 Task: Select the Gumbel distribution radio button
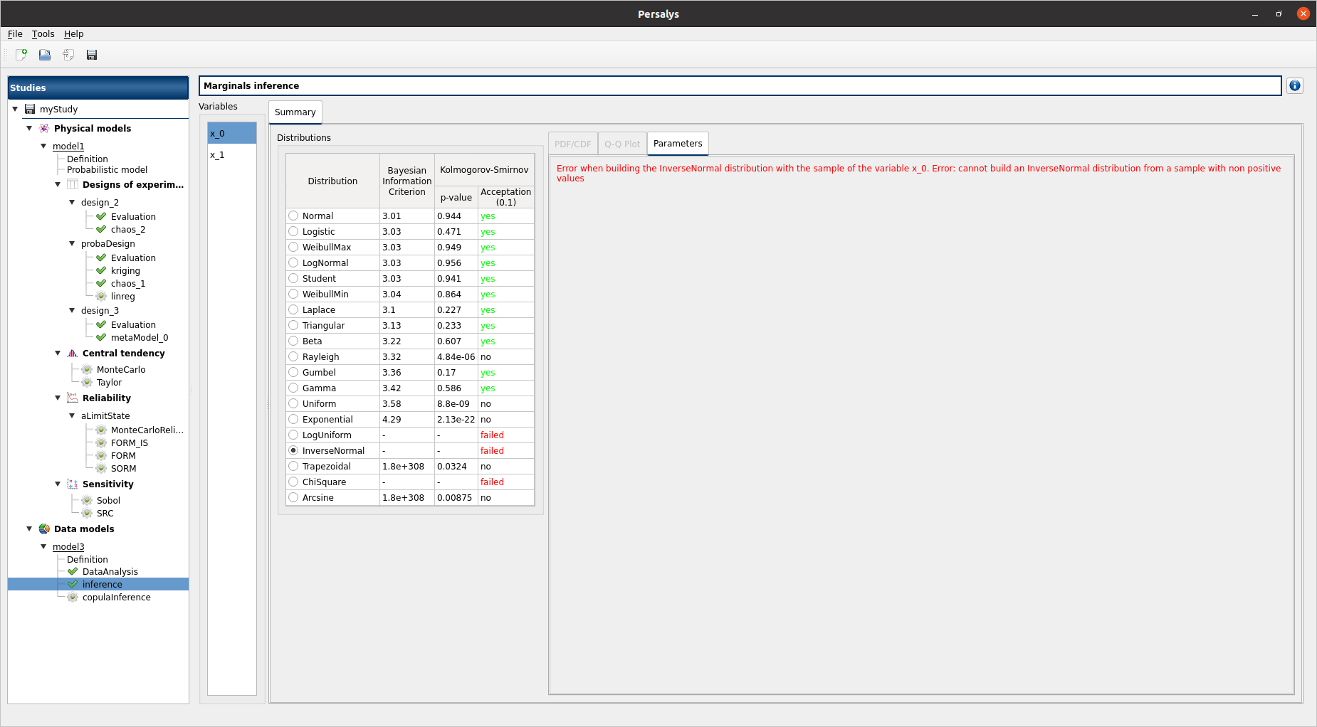pos(293,372)
